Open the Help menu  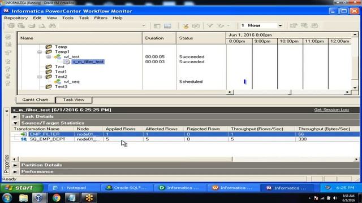coord(118,18)
